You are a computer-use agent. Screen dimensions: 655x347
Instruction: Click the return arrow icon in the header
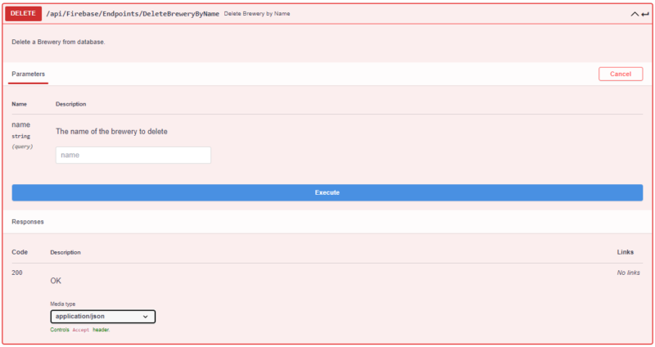pos(645,14)
